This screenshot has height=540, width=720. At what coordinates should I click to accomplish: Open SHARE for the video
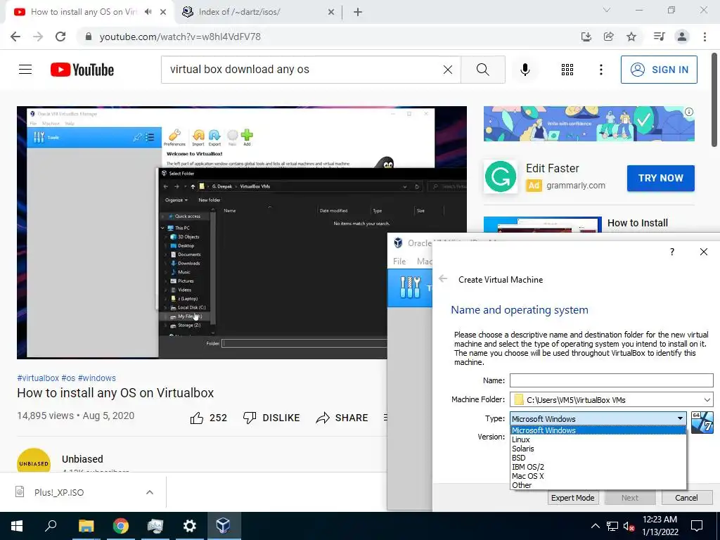(342, 418)
